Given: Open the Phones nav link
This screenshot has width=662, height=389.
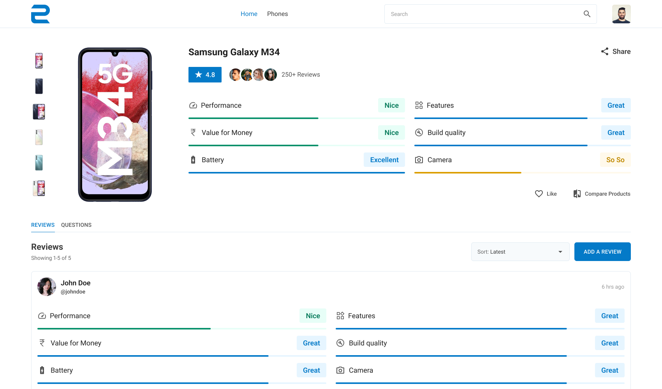Looking at the screenshot, I should (x=278, y=14).
